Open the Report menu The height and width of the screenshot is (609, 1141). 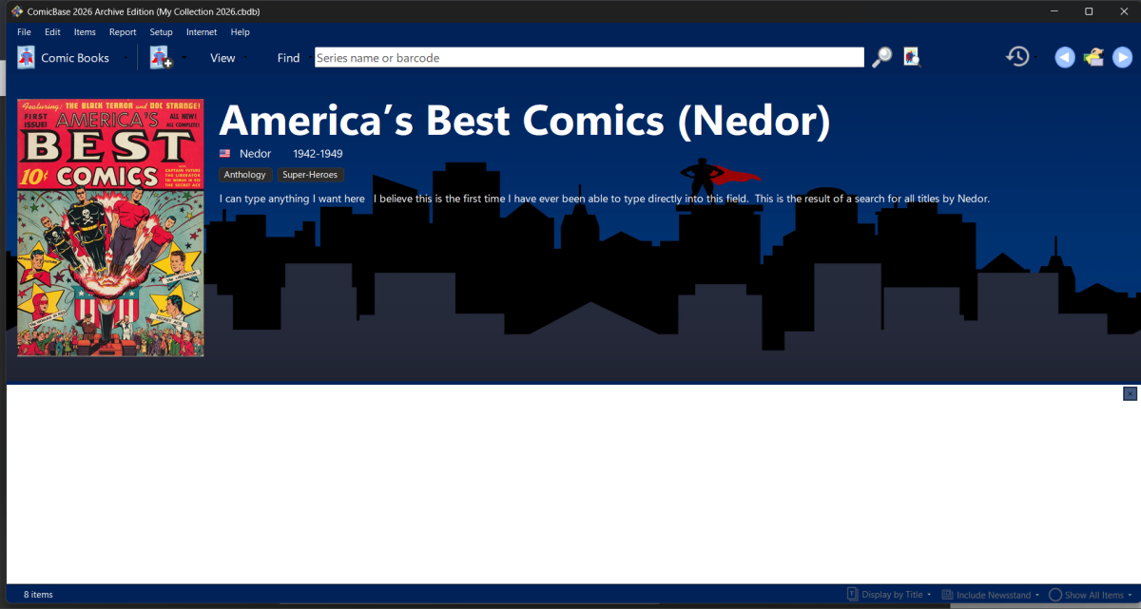123,32
